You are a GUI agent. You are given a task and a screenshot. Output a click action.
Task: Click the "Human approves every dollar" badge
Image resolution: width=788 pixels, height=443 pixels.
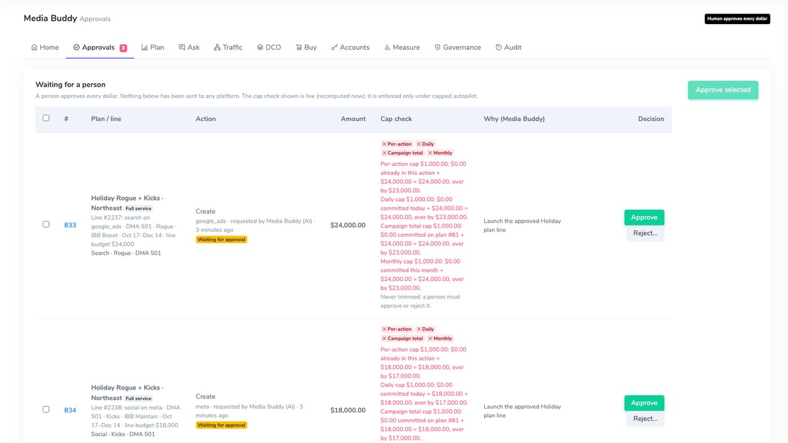(x=737, y=19)
